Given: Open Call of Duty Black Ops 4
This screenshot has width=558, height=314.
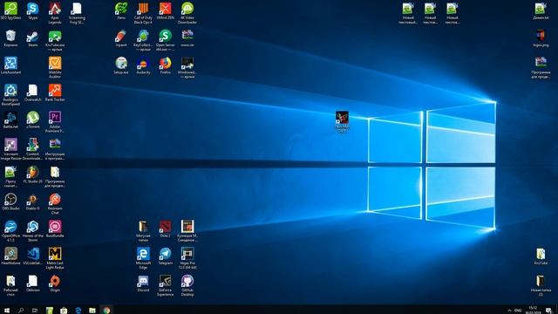Looking at the screenshot, I should point(143,13).
